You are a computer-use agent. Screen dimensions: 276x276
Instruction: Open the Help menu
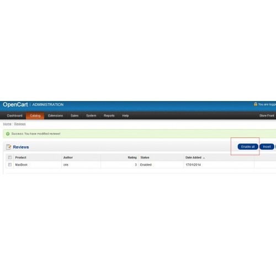tap(125, 115)
